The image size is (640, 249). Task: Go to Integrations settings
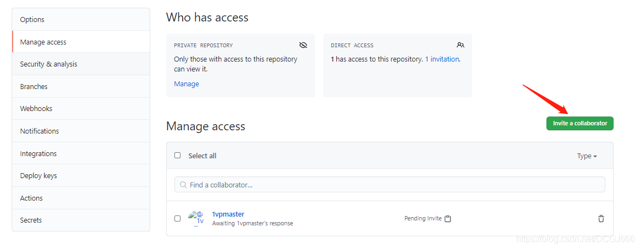coord(81,153)
